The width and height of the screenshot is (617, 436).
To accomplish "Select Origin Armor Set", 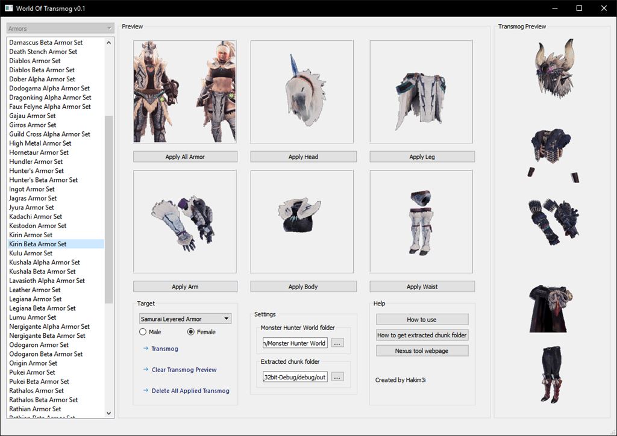I will [x=33, y=363].
